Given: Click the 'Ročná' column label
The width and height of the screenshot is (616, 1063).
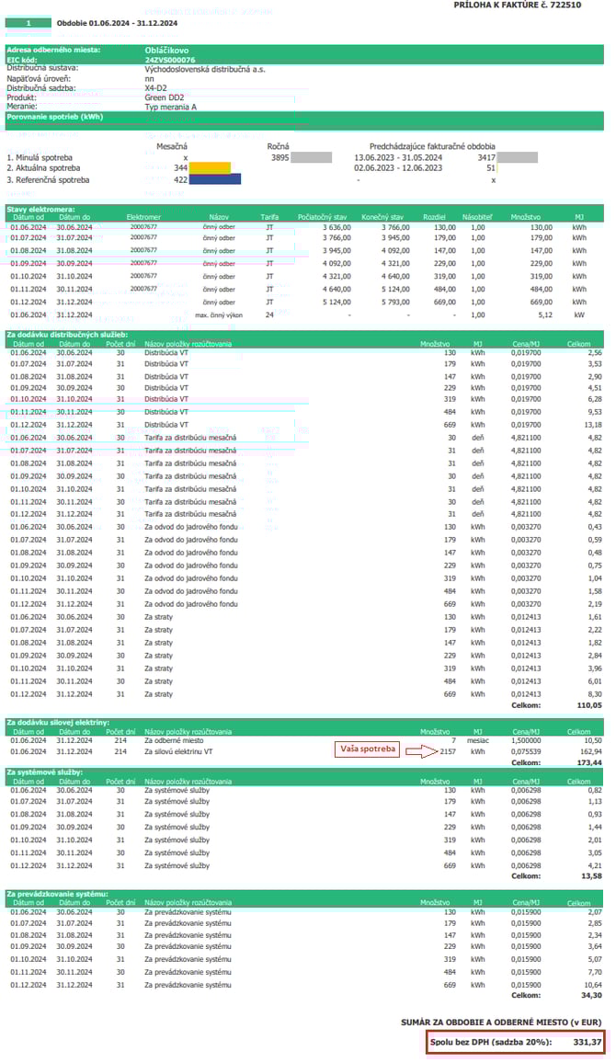Looking at the screenshot, I should point(278,146).
